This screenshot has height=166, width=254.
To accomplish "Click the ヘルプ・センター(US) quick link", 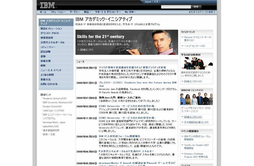I will pyautogui.click(x=195, y=46).
